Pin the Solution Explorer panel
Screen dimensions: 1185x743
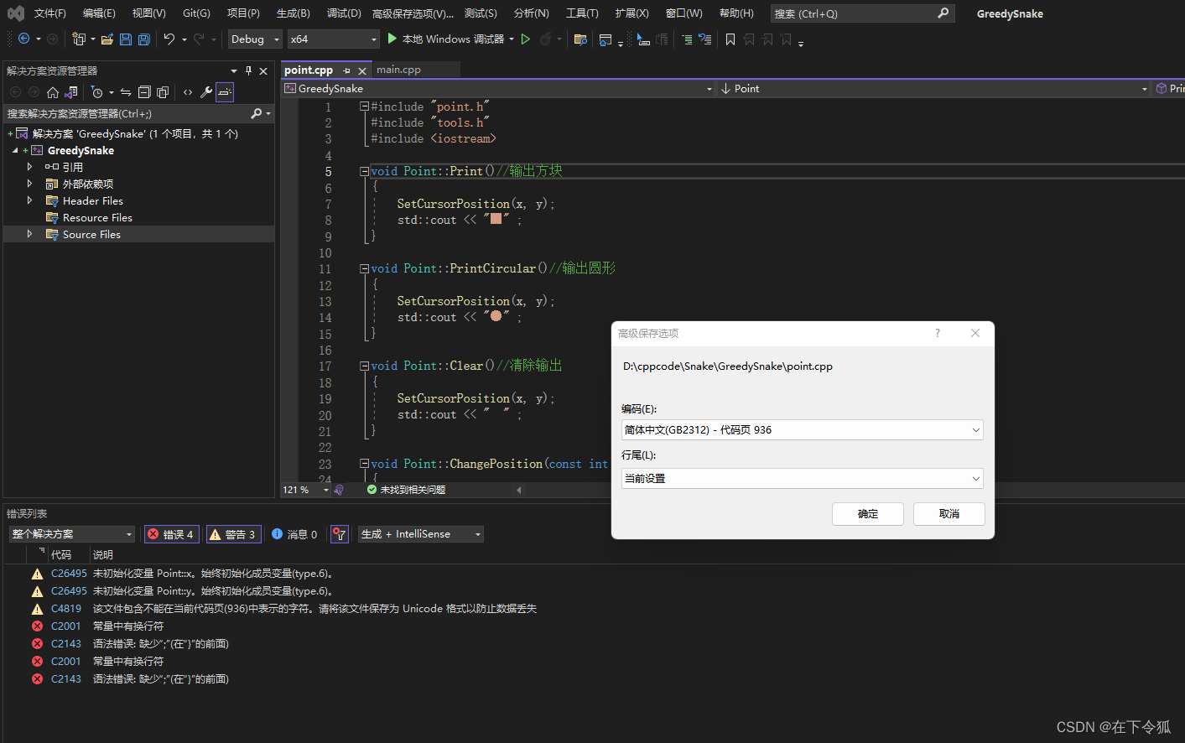pos(248,71)
